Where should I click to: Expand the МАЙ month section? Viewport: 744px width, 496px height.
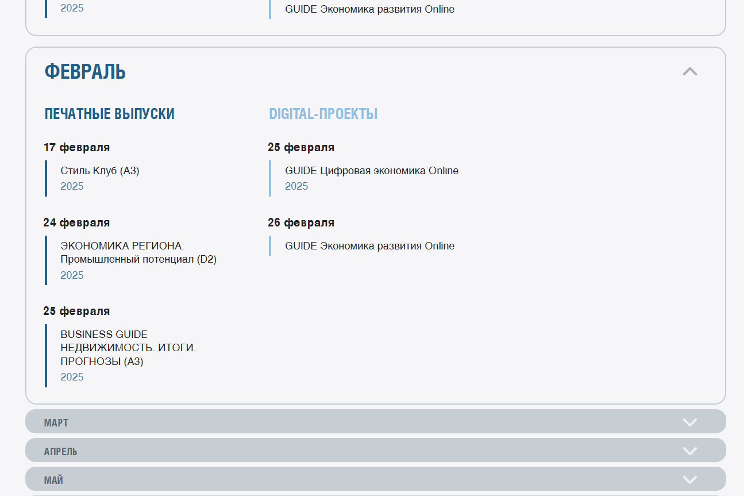pyautogui.click(x=374, y=479)
